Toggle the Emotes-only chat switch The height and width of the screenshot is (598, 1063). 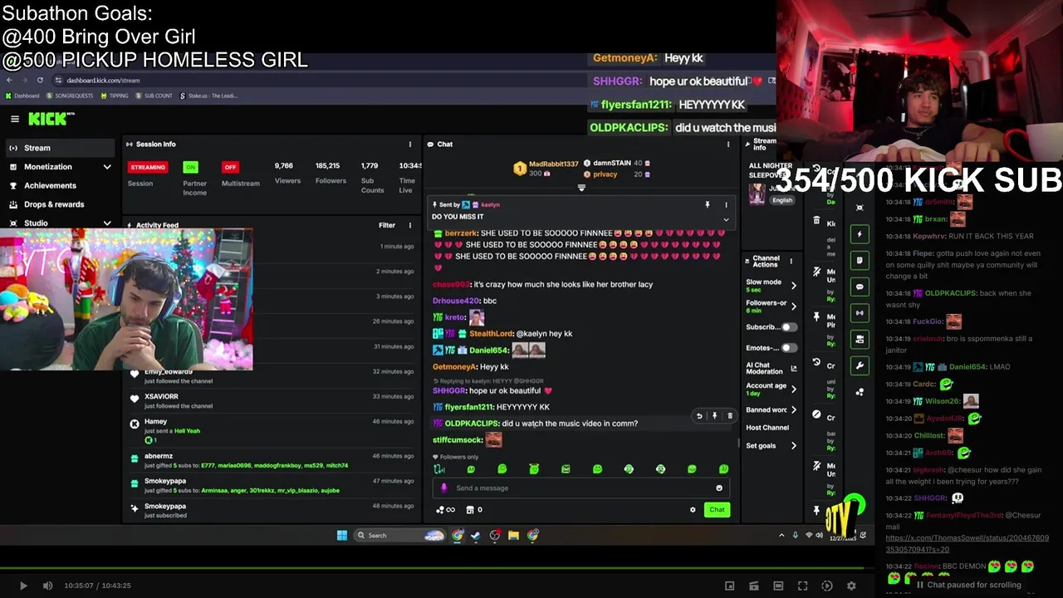pyautogui.click(x=788, y=348)
